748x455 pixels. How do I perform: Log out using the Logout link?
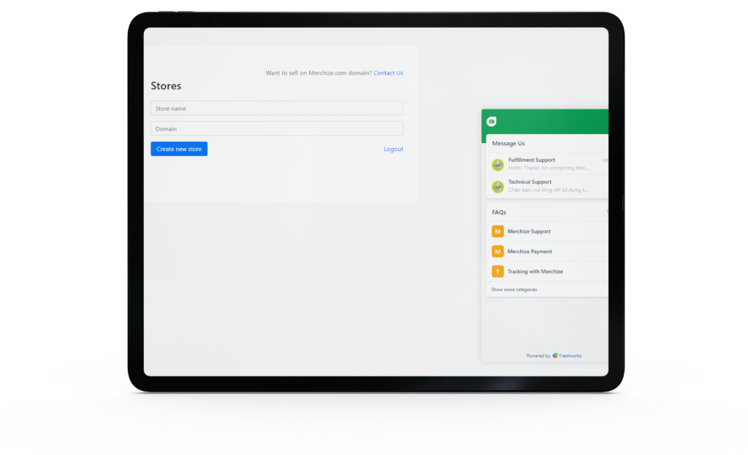[x=394, y=149]
